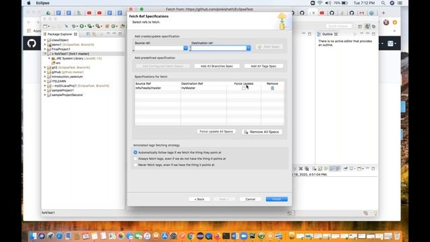The image size is (430, 242).
Task: Click the Open Perspective icon near Quick Access
Action: pyautogui.click(x=360, y=26)
